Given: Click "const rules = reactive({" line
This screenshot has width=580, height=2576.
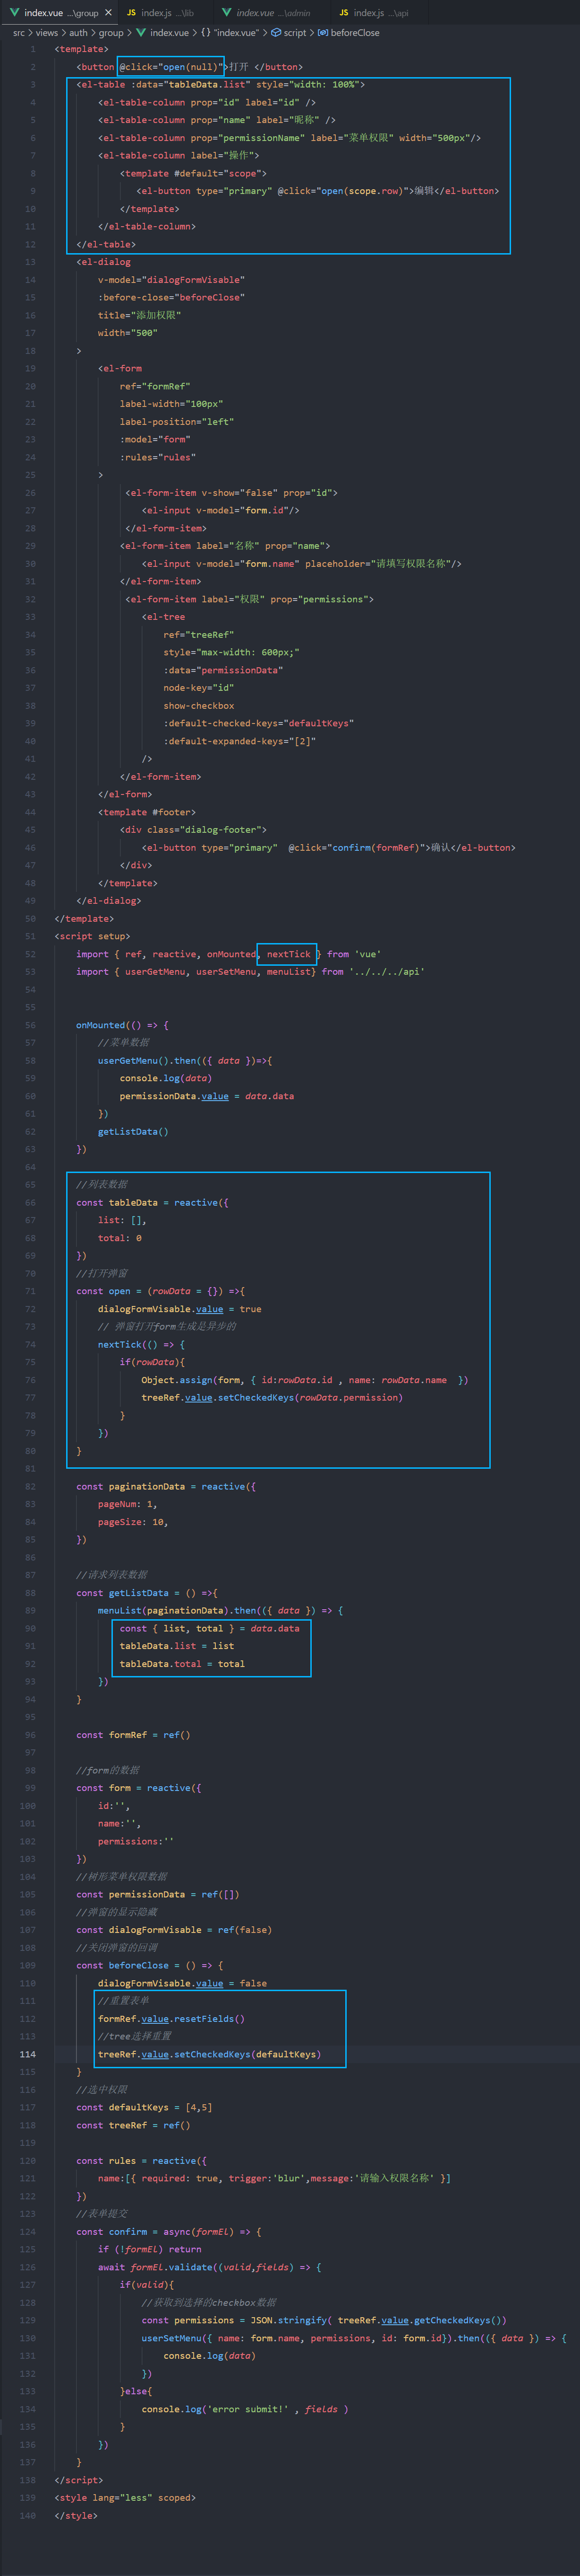Looking at the screenshot, I should pyautogui.click(x=141, y=2161).
